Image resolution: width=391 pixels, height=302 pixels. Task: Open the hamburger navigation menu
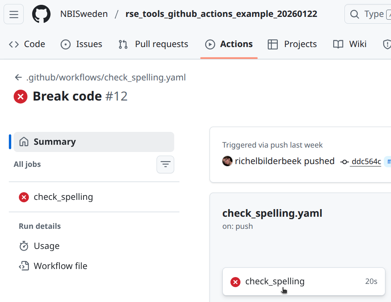point(14,14)
